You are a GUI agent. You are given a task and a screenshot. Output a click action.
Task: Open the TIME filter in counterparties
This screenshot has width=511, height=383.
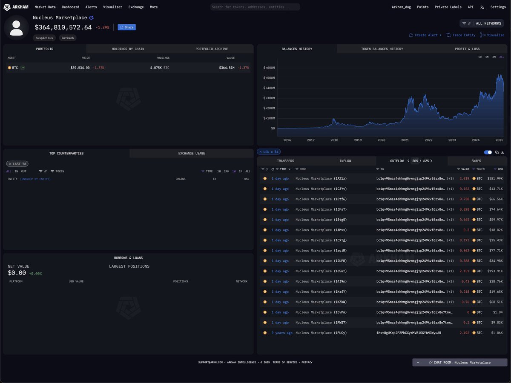[207, 171]
